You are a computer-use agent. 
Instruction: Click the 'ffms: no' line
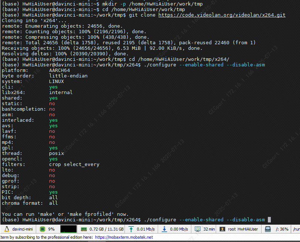tap(28, 137)
